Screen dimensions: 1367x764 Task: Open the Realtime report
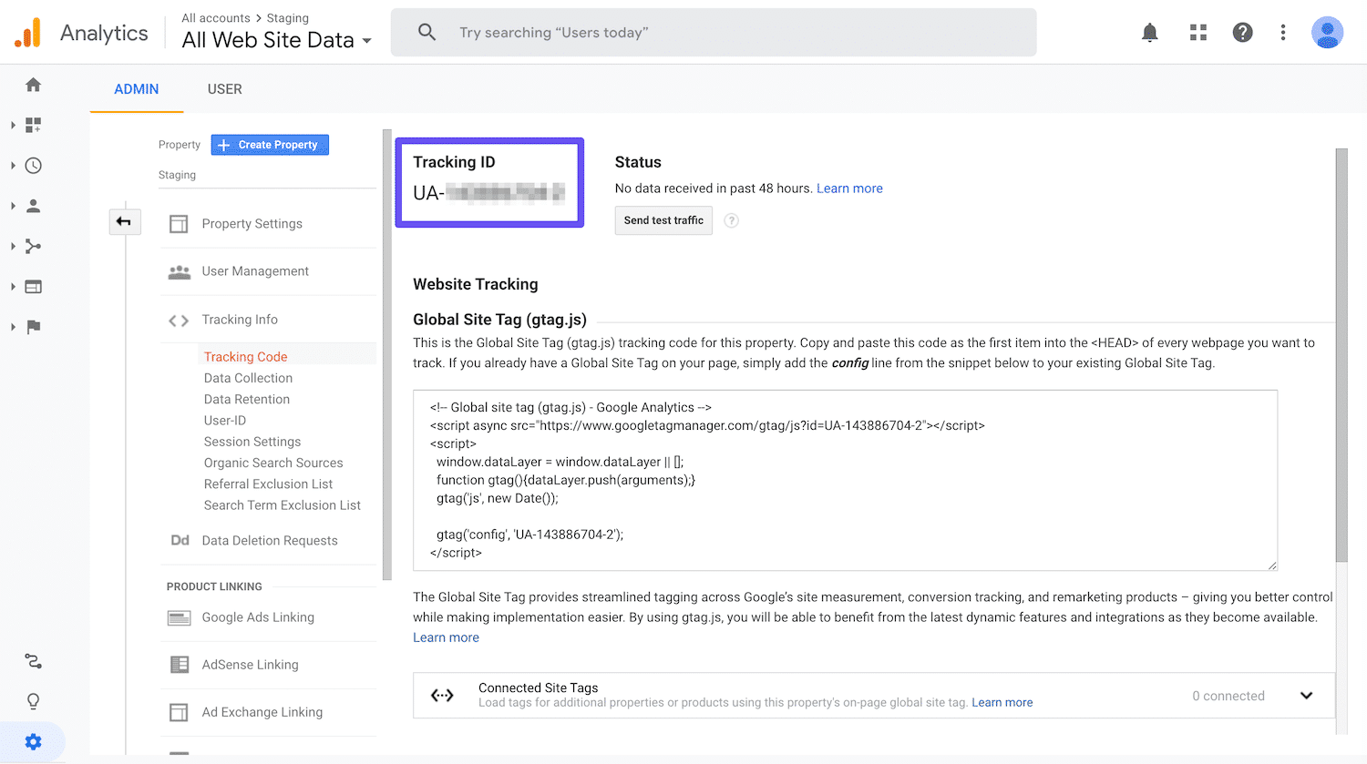33,165
